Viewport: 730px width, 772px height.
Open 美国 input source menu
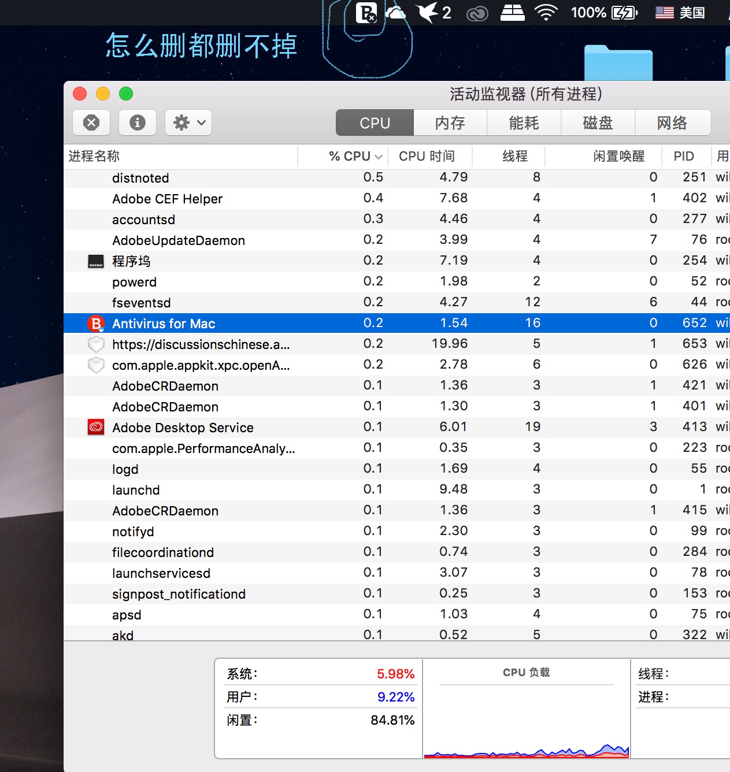click(x=680, y=13)
